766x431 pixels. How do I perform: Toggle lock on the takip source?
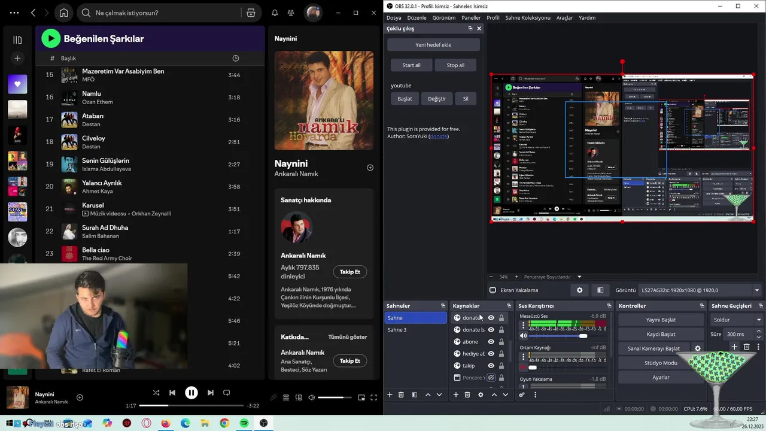click(501, 366)
